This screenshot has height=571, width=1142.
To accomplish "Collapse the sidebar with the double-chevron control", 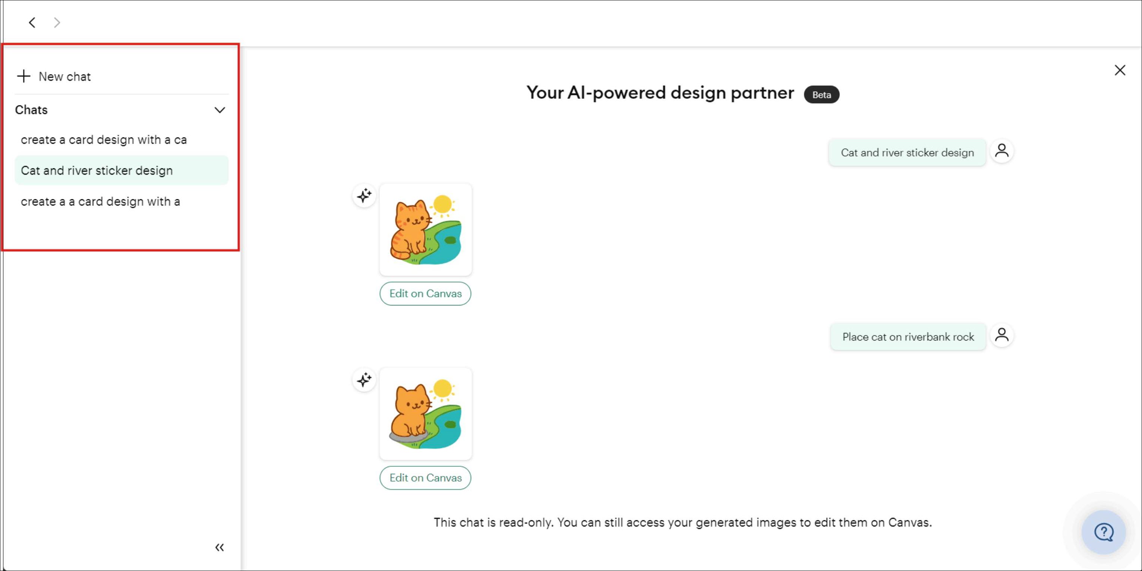I will (220, 547).
